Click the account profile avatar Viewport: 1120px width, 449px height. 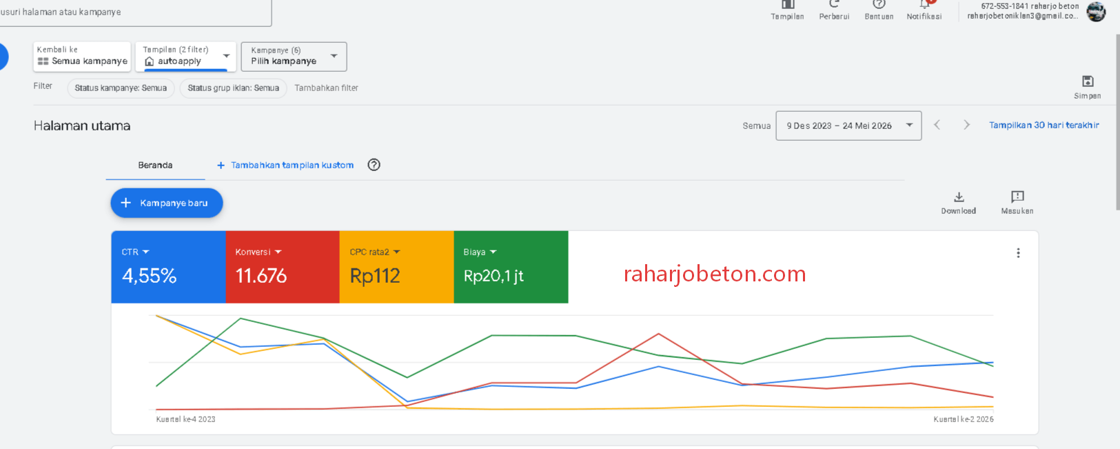[1096, 12]
